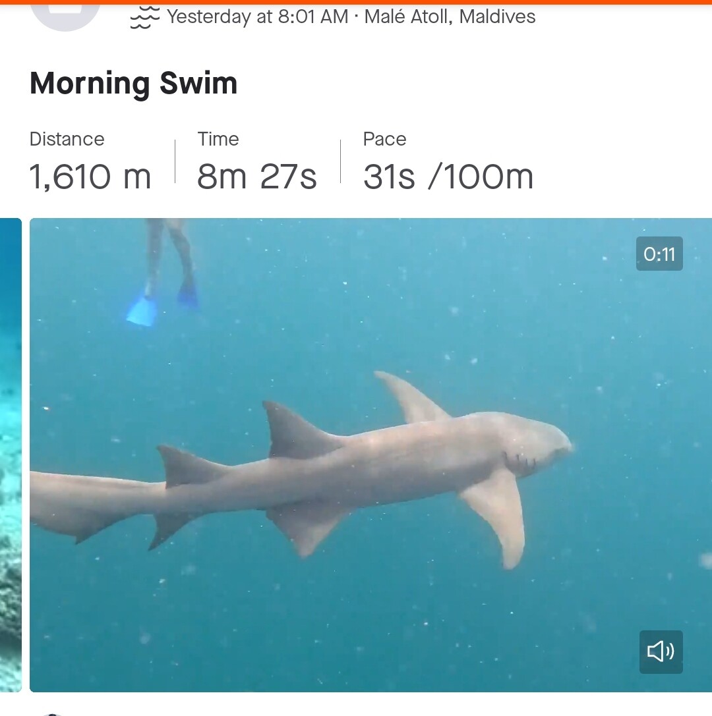Viewport: 712px width, 716px height.
Task: Click the Pace stat label
Action: [384, 139]
